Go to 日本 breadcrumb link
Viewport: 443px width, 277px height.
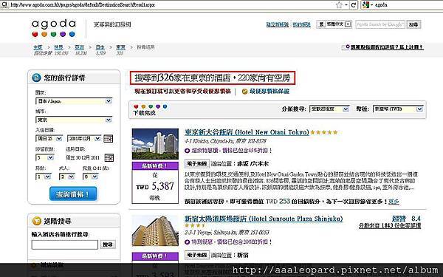point(100,47)
